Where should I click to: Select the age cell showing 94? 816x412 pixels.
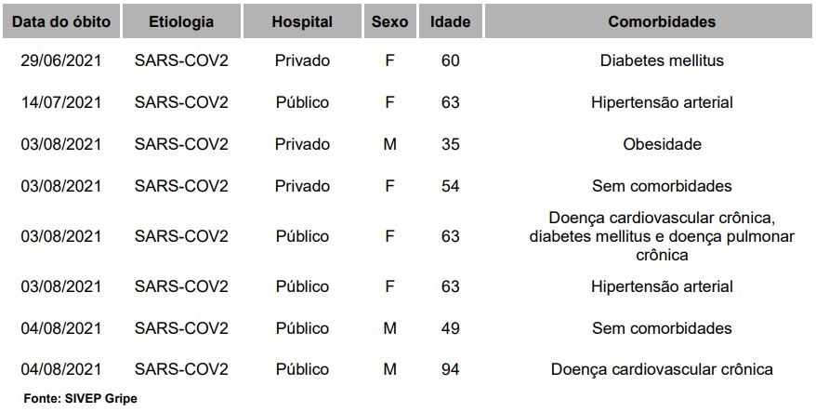[450, 369]
